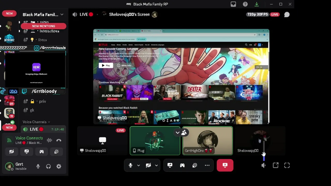Select Black Rabbit thumbnail
This screenshot has height=186, width=331.
click(x=112, y=92)
